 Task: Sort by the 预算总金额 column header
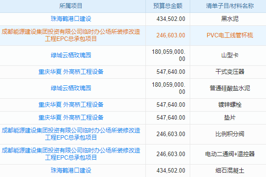168,6
